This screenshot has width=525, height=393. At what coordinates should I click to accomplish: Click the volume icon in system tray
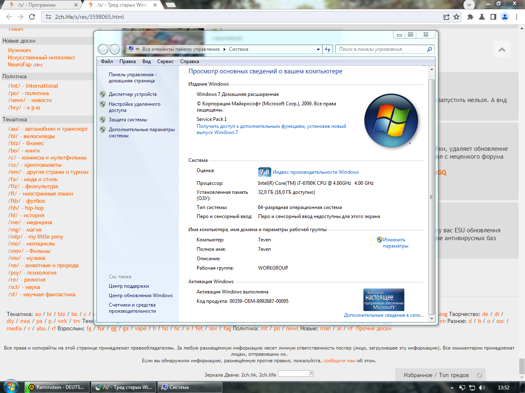481,387
